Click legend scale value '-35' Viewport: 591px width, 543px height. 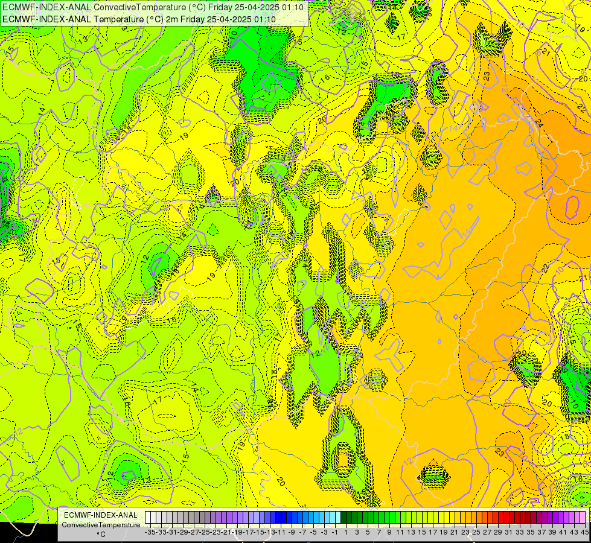click(x=150, y=532)
